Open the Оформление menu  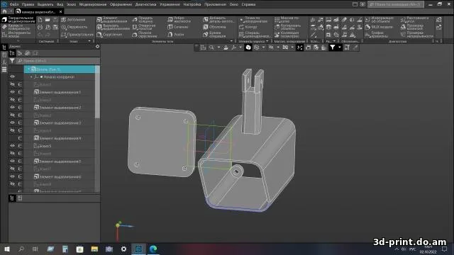pos(121,4)
